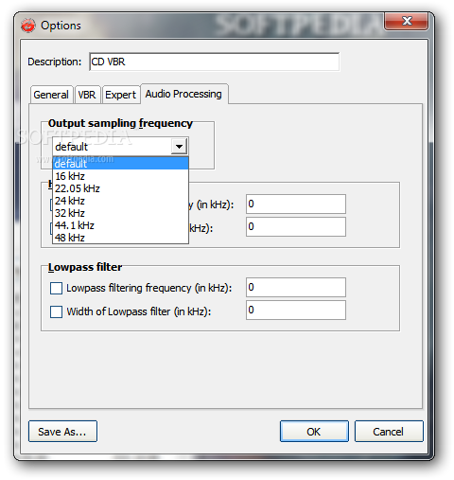Select 22.05 kHz sampling frequency

click(x=121, y=188)
